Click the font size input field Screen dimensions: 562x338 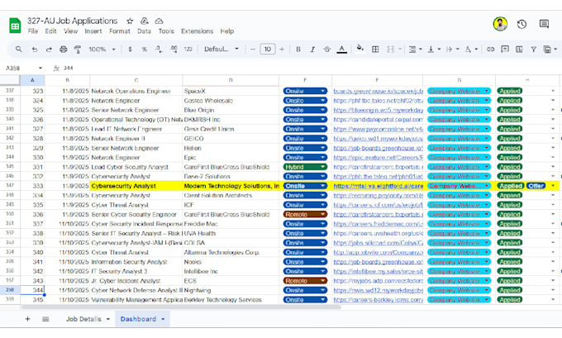(268, 49)
